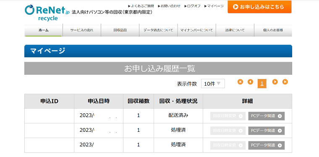Screen dimensions: 319x157
Task: Click PCデータ関連 for the first 処理済 row
Action: [x=266, y=131]
